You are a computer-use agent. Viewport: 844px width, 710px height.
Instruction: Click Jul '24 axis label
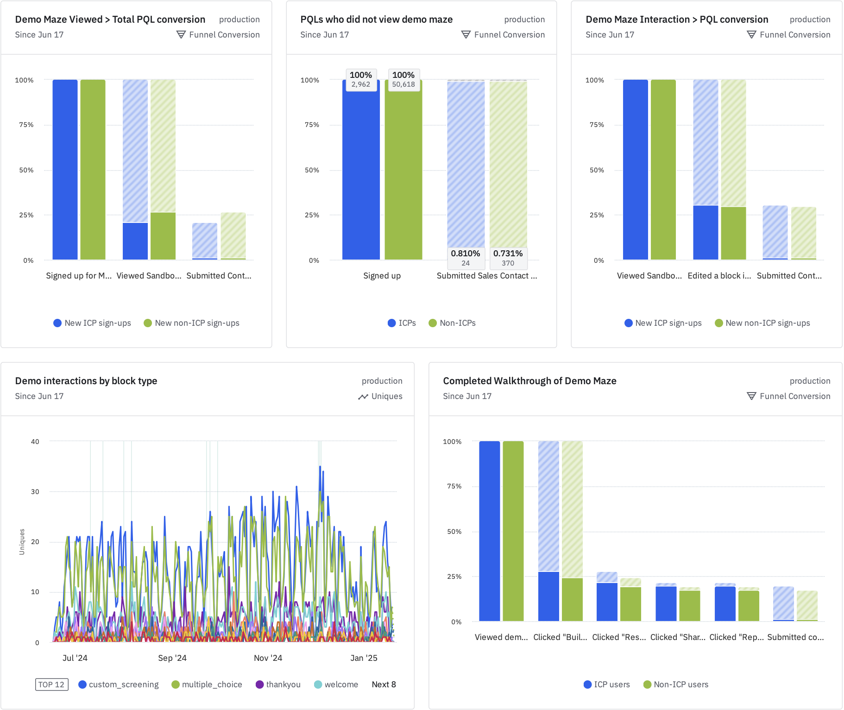point(75,658)
